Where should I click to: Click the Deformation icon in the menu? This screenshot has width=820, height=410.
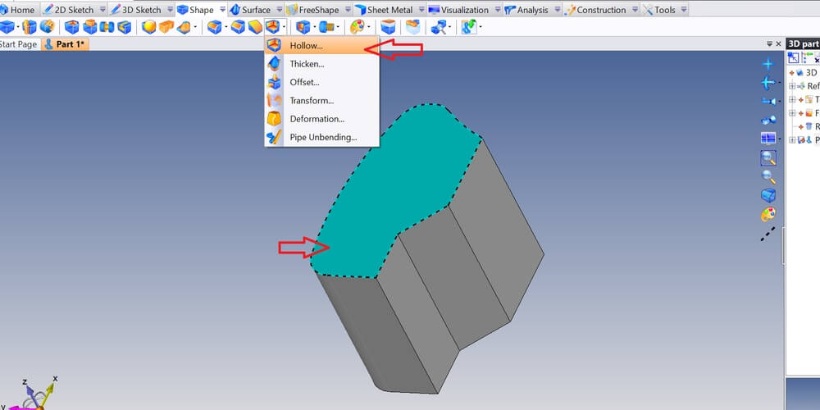(x=275, y=119)
